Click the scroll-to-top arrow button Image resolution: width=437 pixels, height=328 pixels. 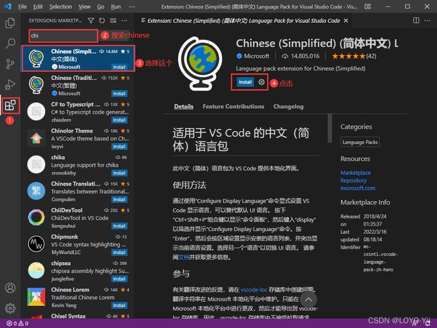click(308, 300)
